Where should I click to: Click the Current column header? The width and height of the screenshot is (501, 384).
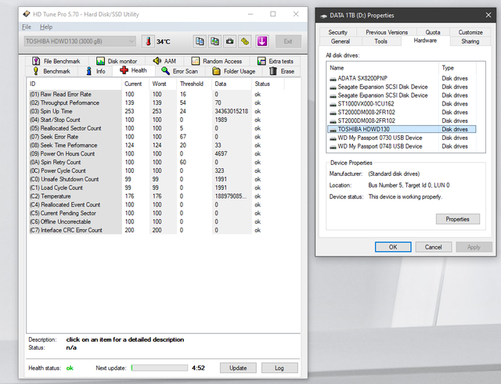point(135,84)
